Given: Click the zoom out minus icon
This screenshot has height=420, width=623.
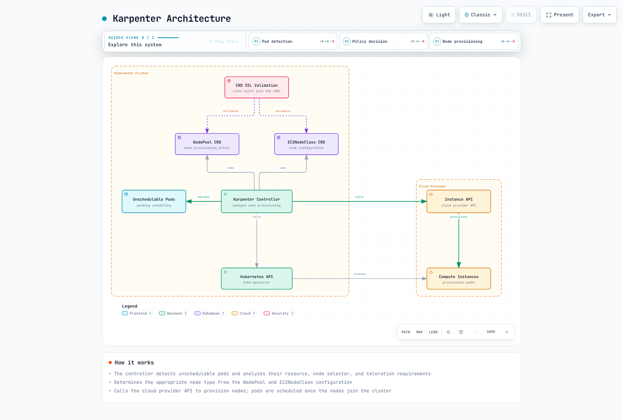Looking at the screenshot, I should pyautogui.click(x=475, y=332).
